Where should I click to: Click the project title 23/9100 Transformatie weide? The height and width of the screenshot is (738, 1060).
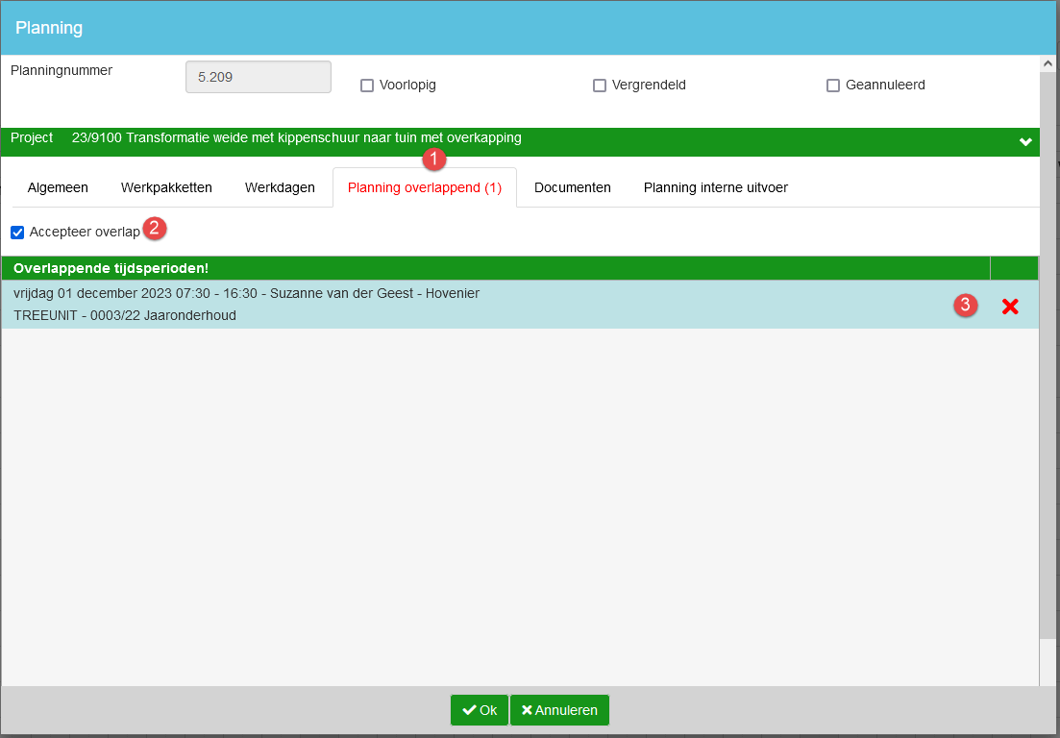(296, 138)
